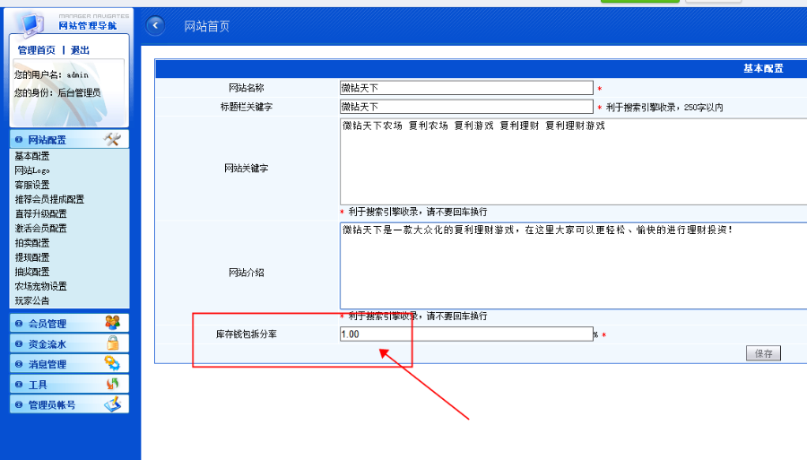Viewport: 807px width, 460px height.
Task: Click inside the 网站关键字 textarea
Action: [x=573, y=161]
